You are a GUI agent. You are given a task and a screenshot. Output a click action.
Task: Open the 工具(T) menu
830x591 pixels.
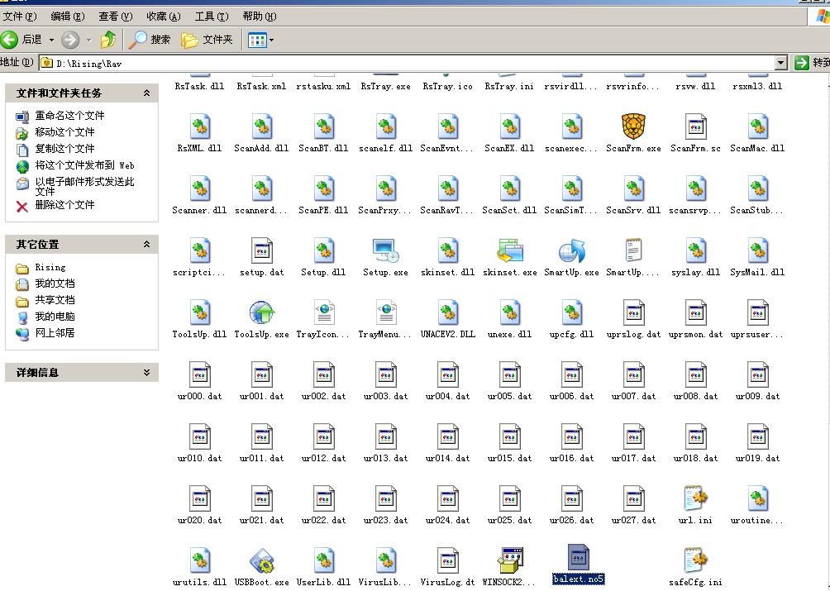(x=211, y=17)
